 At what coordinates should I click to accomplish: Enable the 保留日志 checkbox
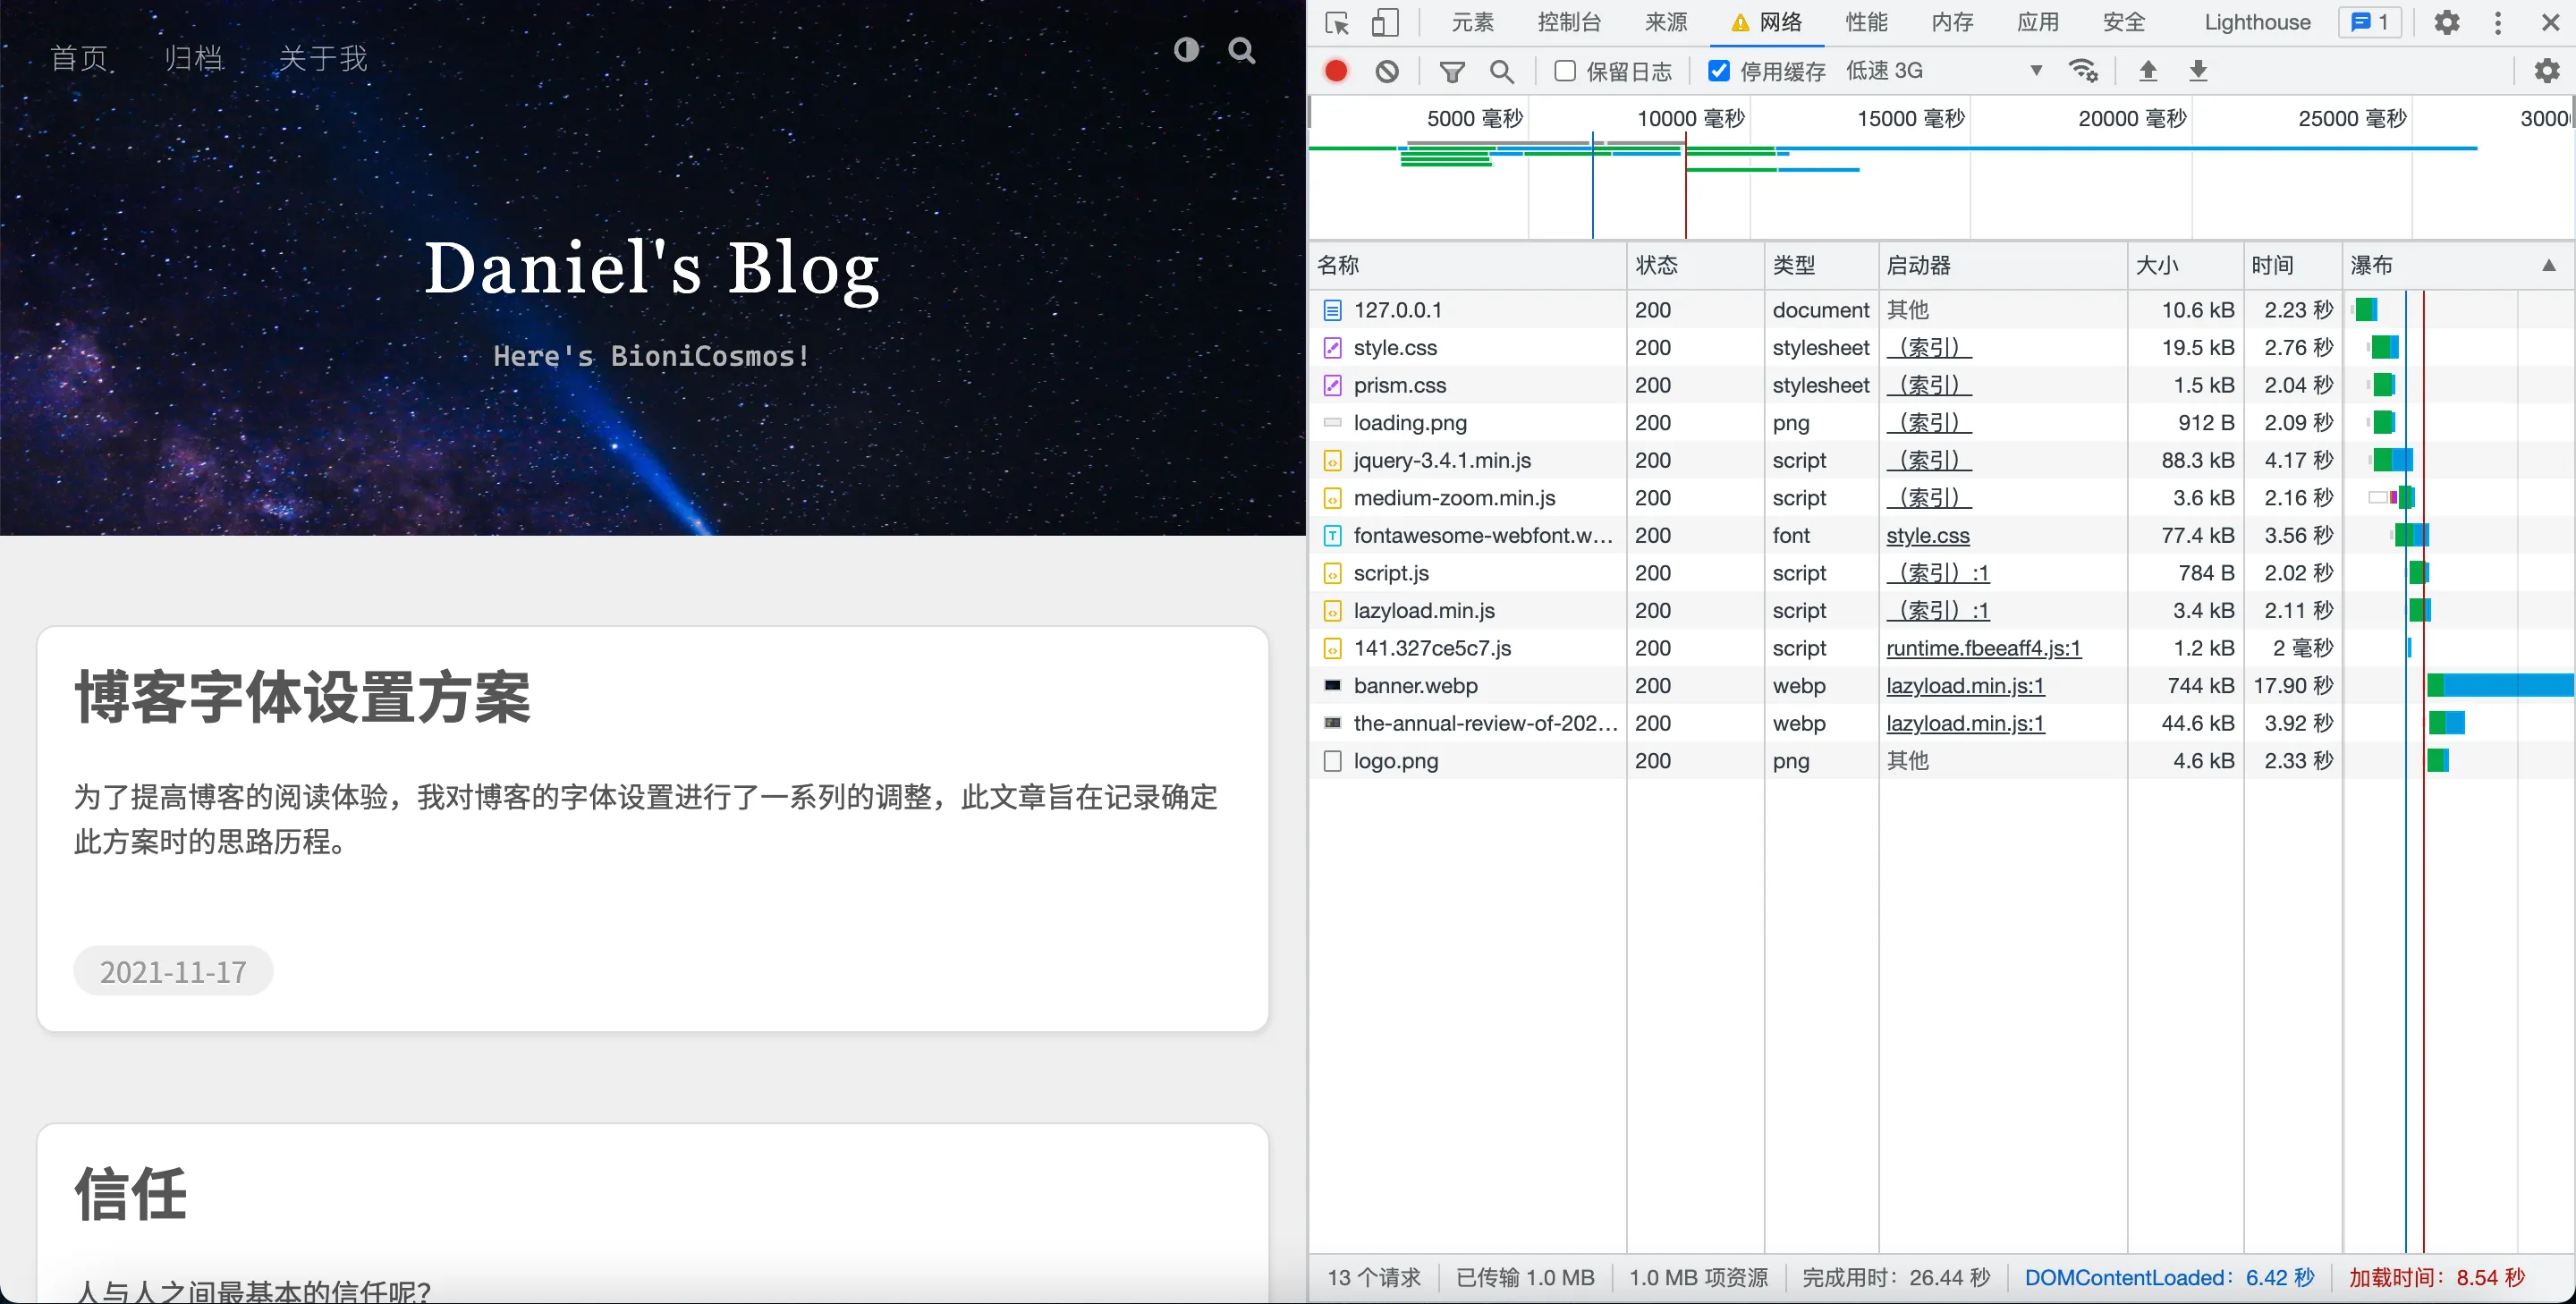point(1565,71)
